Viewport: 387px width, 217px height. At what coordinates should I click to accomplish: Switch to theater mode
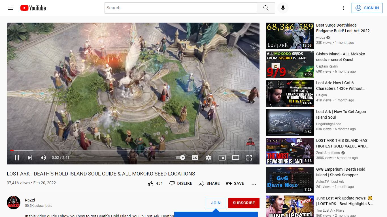(x=236, y=158)
